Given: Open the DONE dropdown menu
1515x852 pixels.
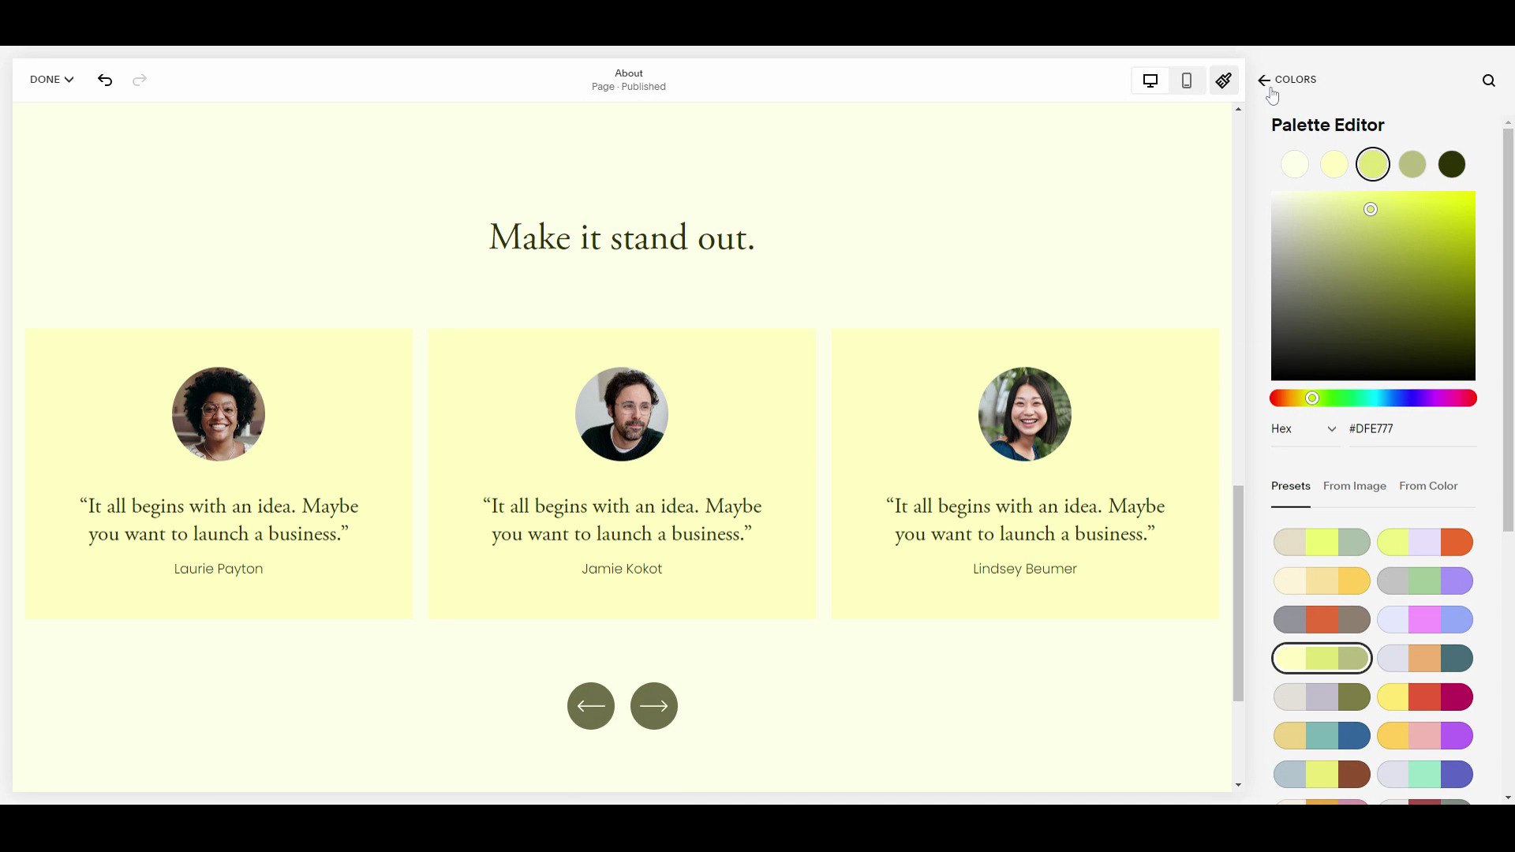Looking at the screenshot, I should [x=51, y=80].
